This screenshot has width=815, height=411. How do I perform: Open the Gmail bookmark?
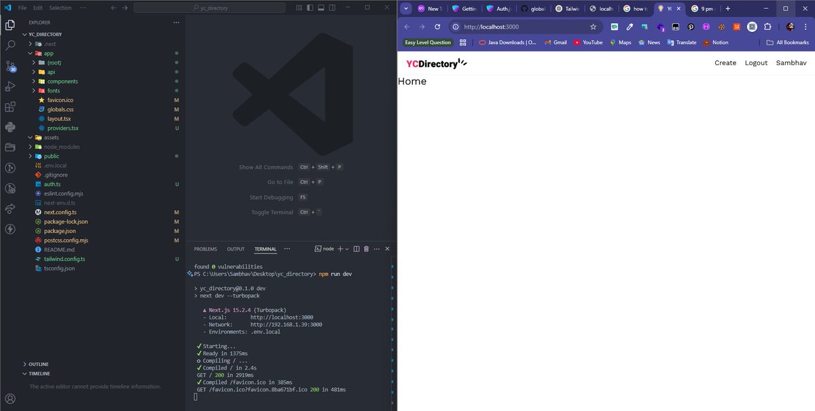554,42
